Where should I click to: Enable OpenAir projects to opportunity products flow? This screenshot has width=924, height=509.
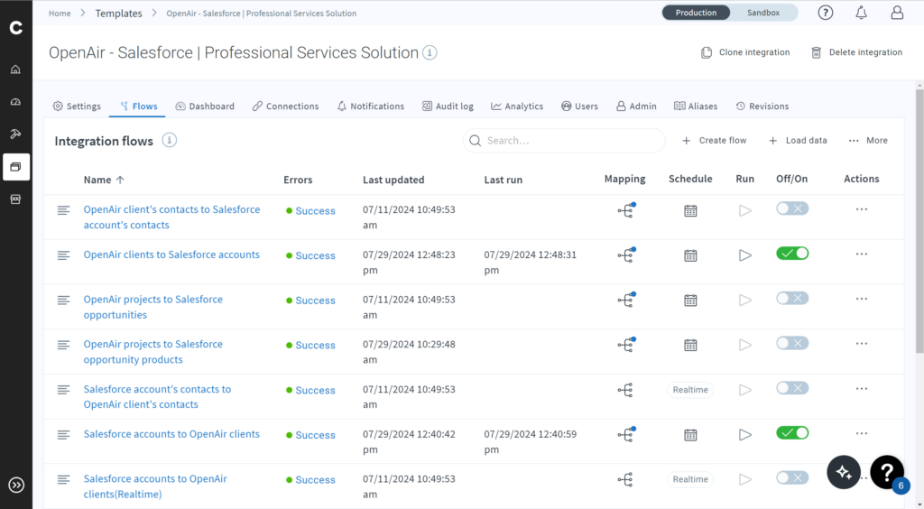pyautogui.click(x=792, y=343)
